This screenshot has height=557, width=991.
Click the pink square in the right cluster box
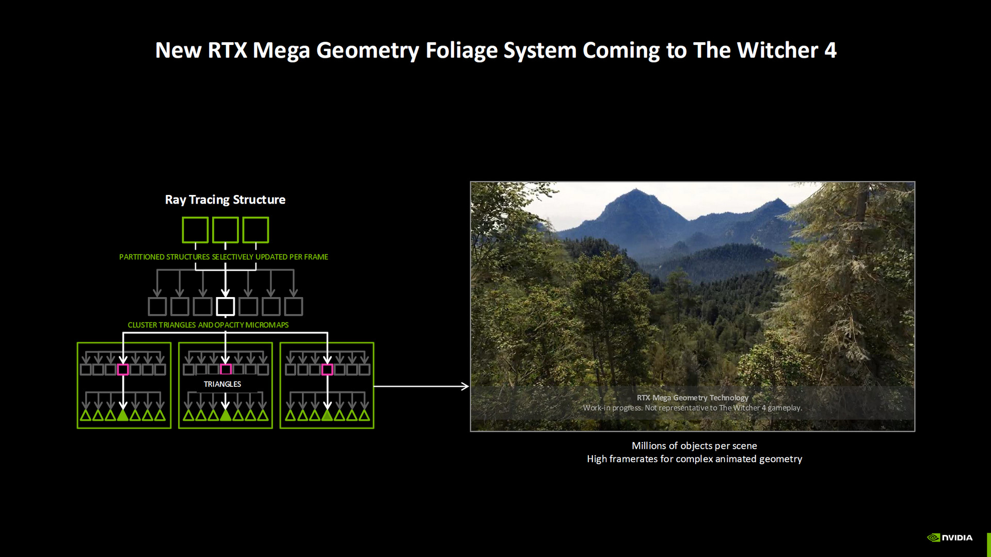(x=327, y=369)
